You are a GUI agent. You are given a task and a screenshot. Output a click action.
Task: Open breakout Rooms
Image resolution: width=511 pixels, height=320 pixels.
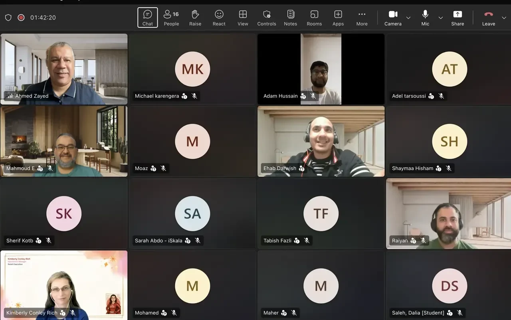pos(314,18)
